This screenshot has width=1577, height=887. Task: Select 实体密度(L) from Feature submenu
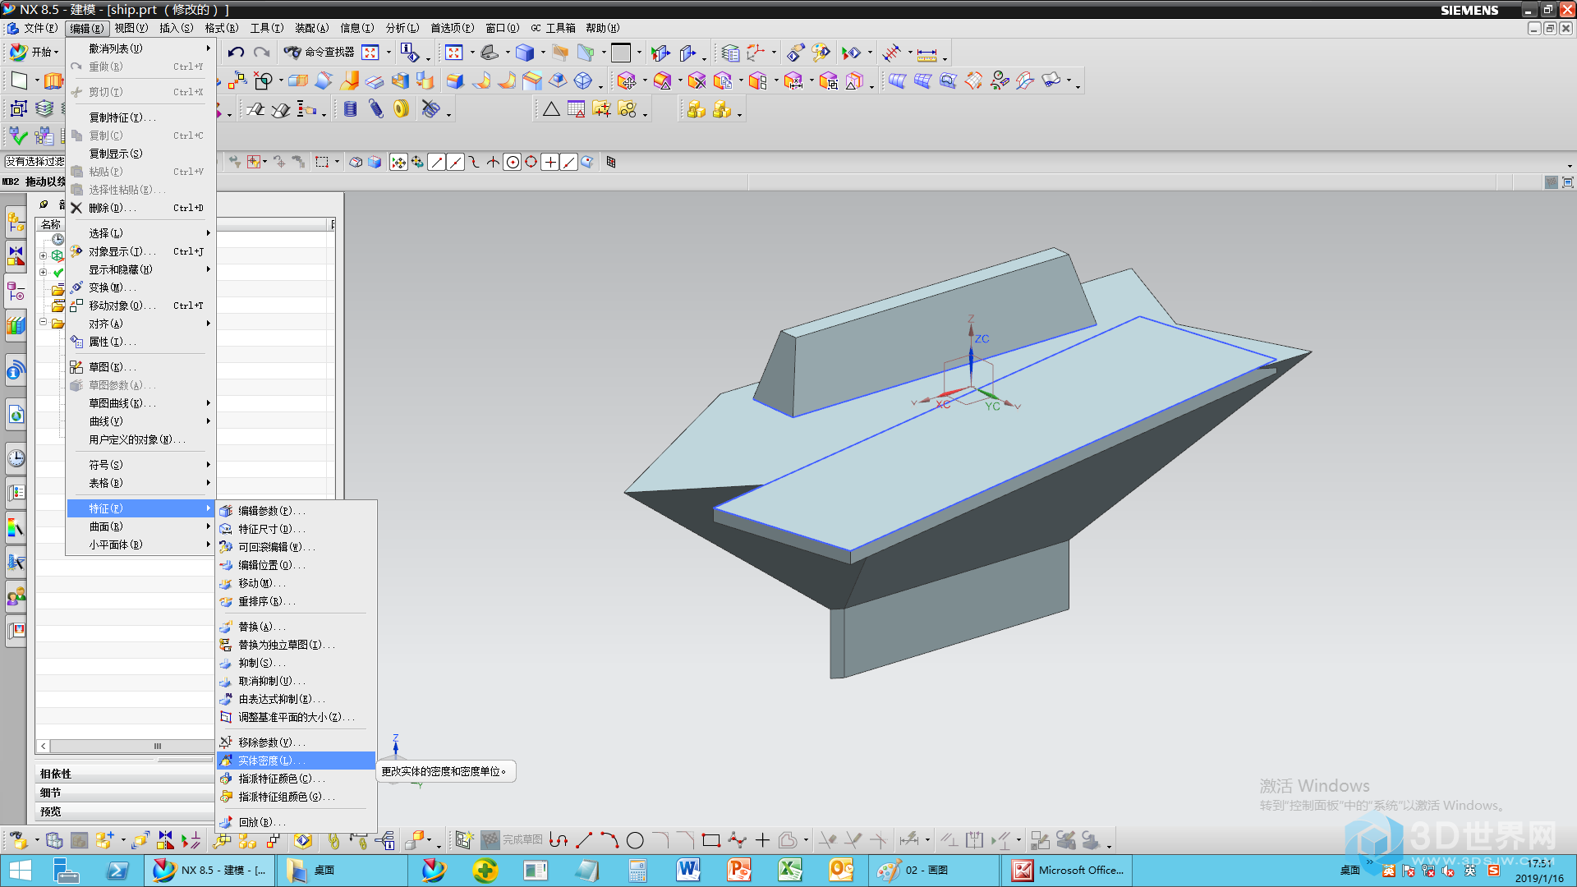point(296,761)
